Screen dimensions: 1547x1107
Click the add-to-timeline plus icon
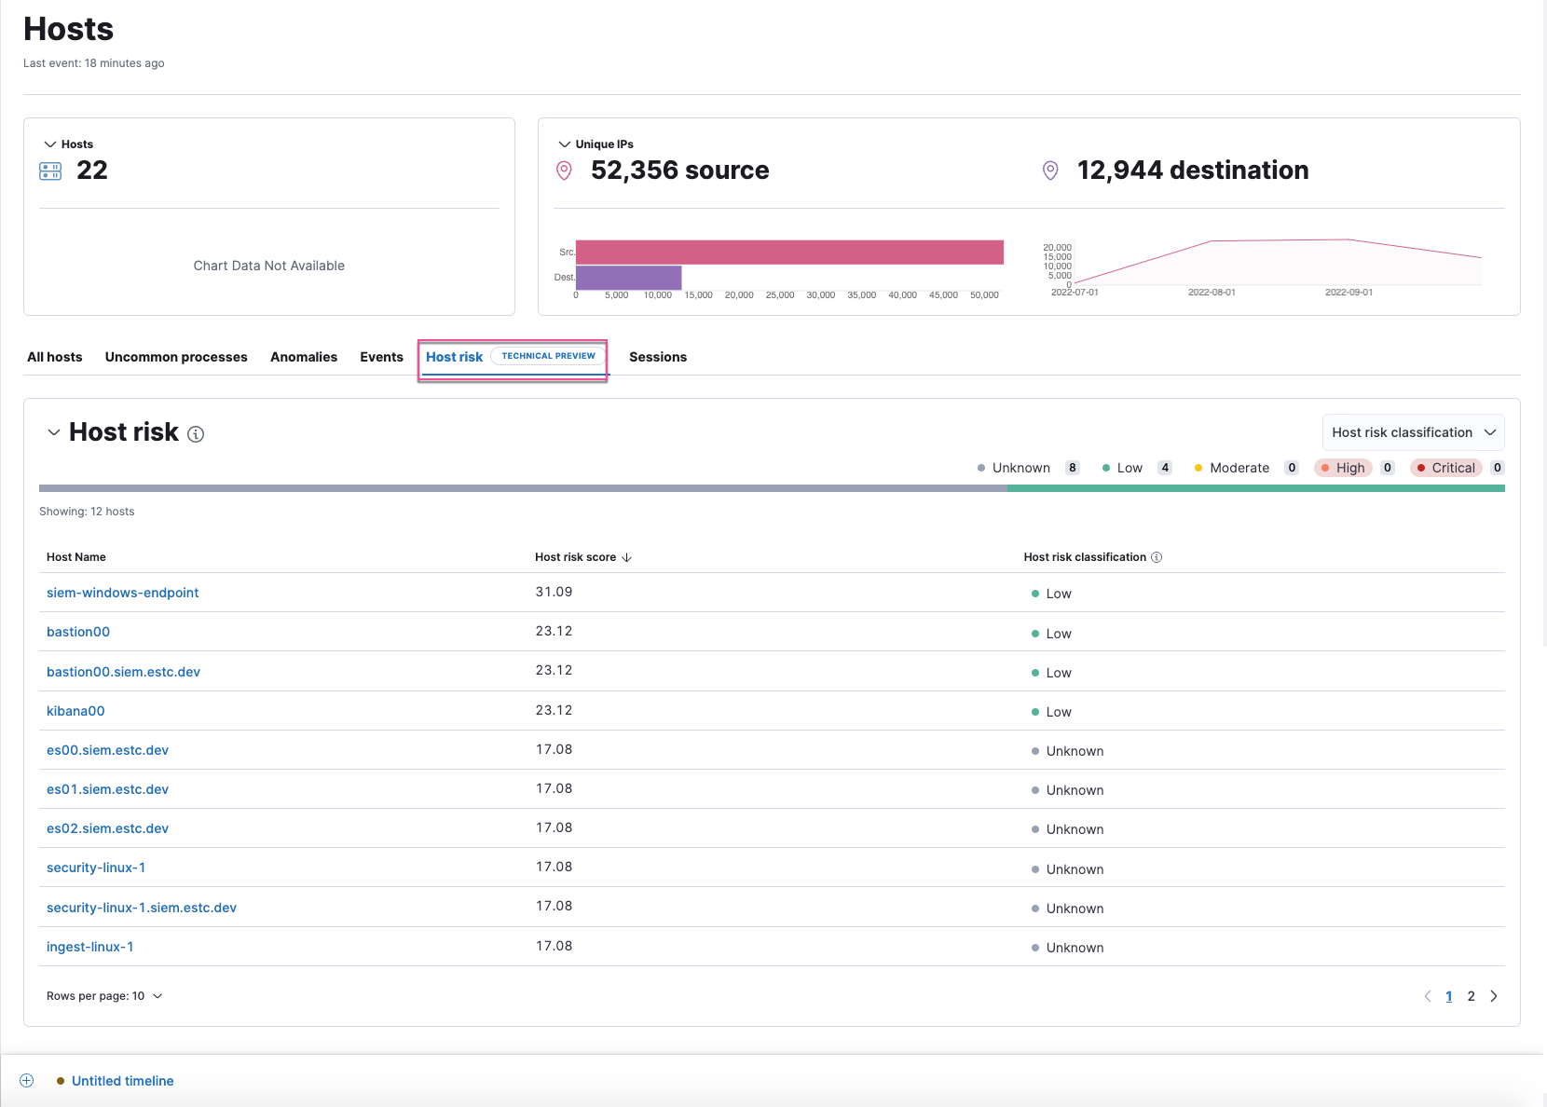(x=27, y=1080)
